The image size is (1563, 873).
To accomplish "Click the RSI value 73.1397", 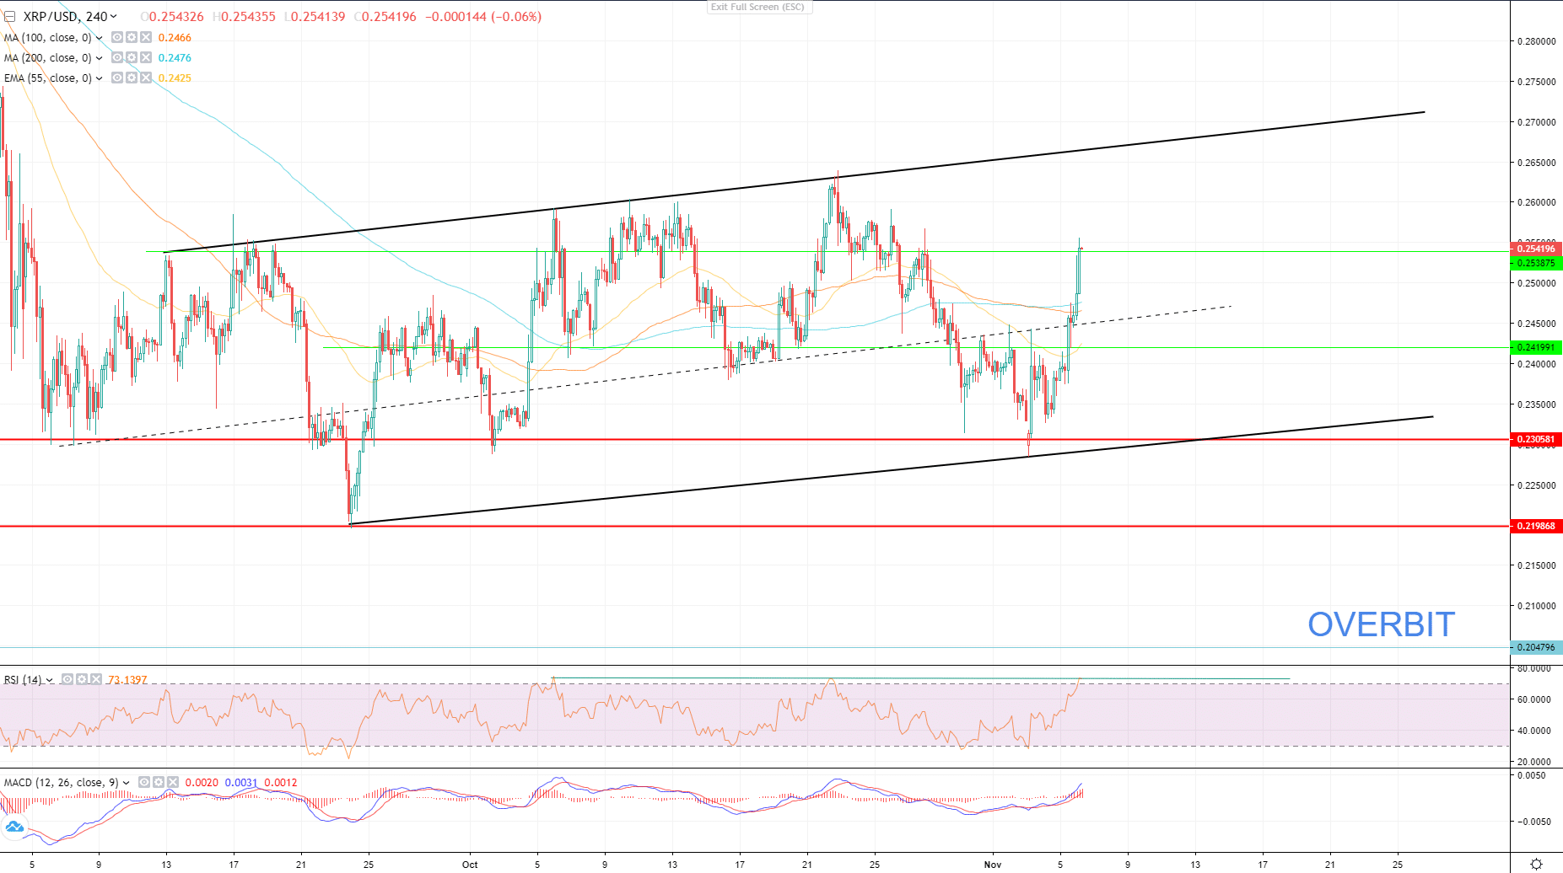I will click(127, 680).
